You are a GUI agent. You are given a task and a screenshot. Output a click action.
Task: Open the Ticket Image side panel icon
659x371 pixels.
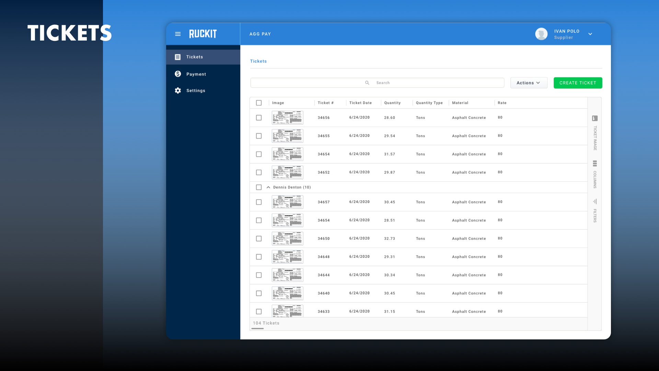(x=595, y=118)
